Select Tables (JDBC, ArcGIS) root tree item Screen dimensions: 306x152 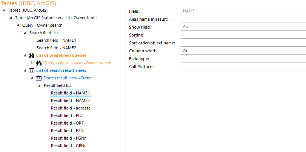click(x=28, y=10)
